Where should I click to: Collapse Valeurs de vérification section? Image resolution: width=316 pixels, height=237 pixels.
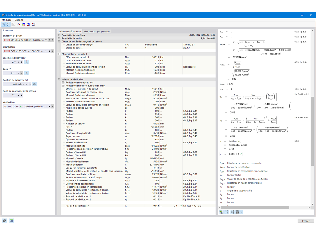pyautogui.click(x=59, y=79)
